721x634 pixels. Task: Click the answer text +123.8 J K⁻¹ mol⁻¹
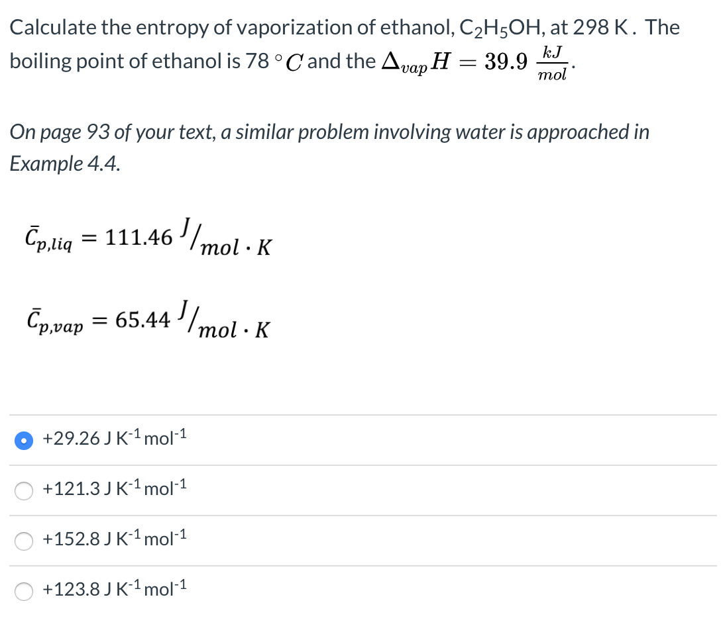tap(114, 589)
